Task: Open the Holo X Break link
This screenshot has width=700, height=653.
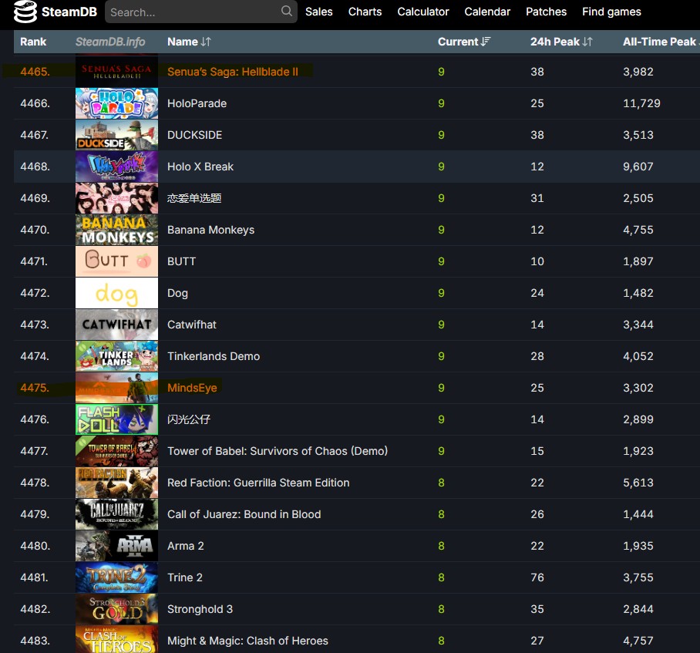Action: tap(200, 167)
